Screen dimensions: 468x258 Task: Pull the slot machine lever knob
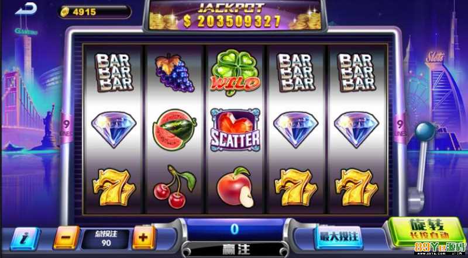tap(425, 131)
